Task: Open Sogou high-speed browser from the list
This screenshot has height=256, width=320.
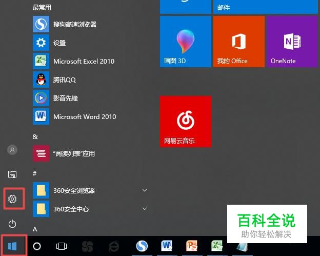Action: pos(90,24)
